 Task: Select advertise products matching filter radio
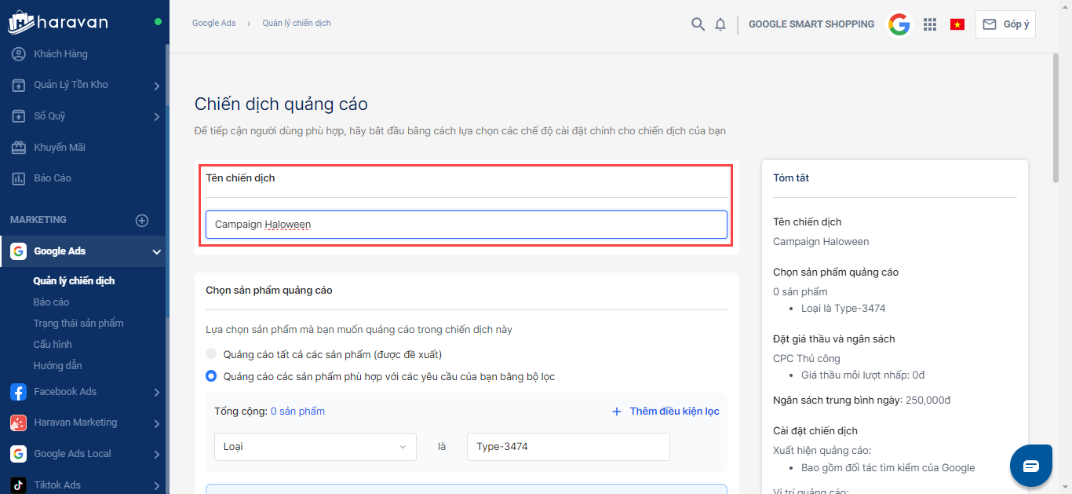click(211, 376)
